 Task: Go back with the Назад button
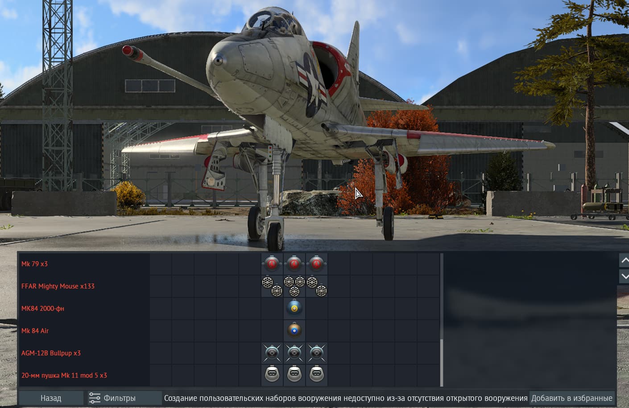(x=51, y=398)
